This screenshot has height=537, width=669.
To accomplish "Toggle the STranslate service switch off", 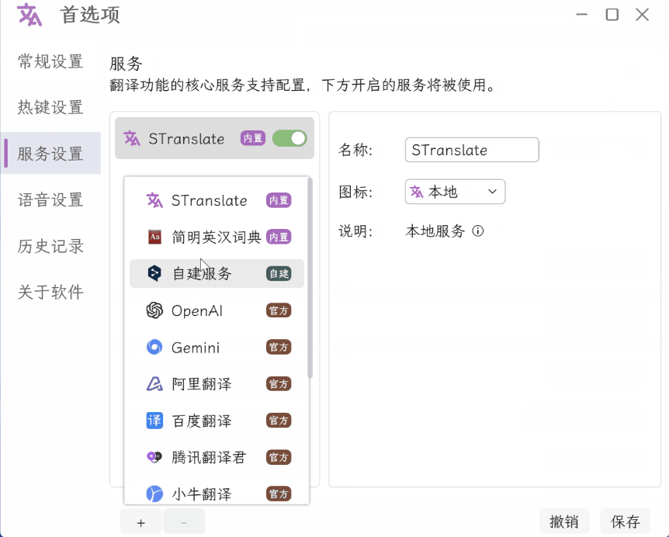I will (289, 138).
